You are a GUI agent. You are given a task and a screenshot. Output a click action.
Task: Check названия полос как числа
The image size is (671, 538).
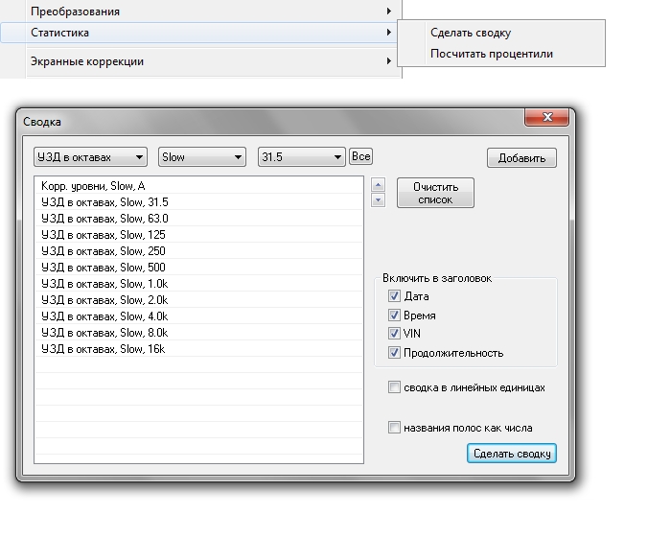click(x=394, y=429)
